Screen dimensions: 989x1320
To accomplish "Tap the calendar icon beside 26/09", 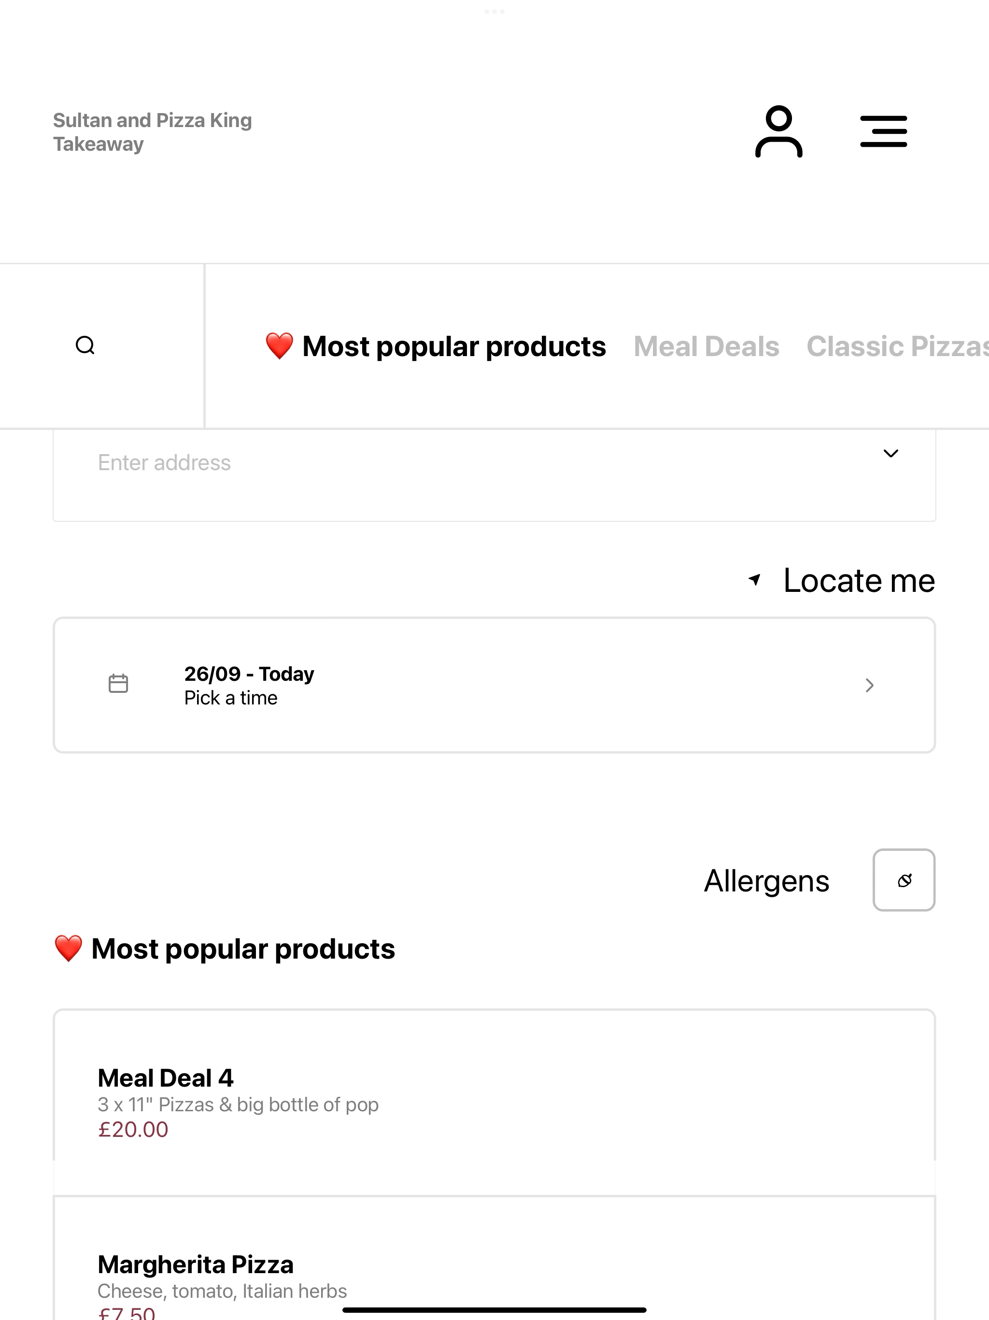I will coord(118,683).
